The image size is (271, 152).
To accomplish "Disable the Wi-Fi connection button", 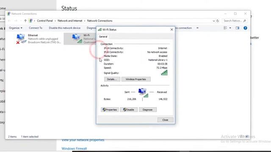I will point(129,110).
